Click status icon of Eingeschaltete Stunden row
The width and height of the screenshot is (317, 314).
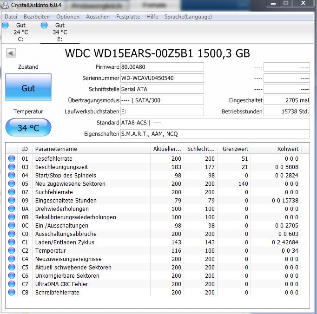(x=12, y=200)
